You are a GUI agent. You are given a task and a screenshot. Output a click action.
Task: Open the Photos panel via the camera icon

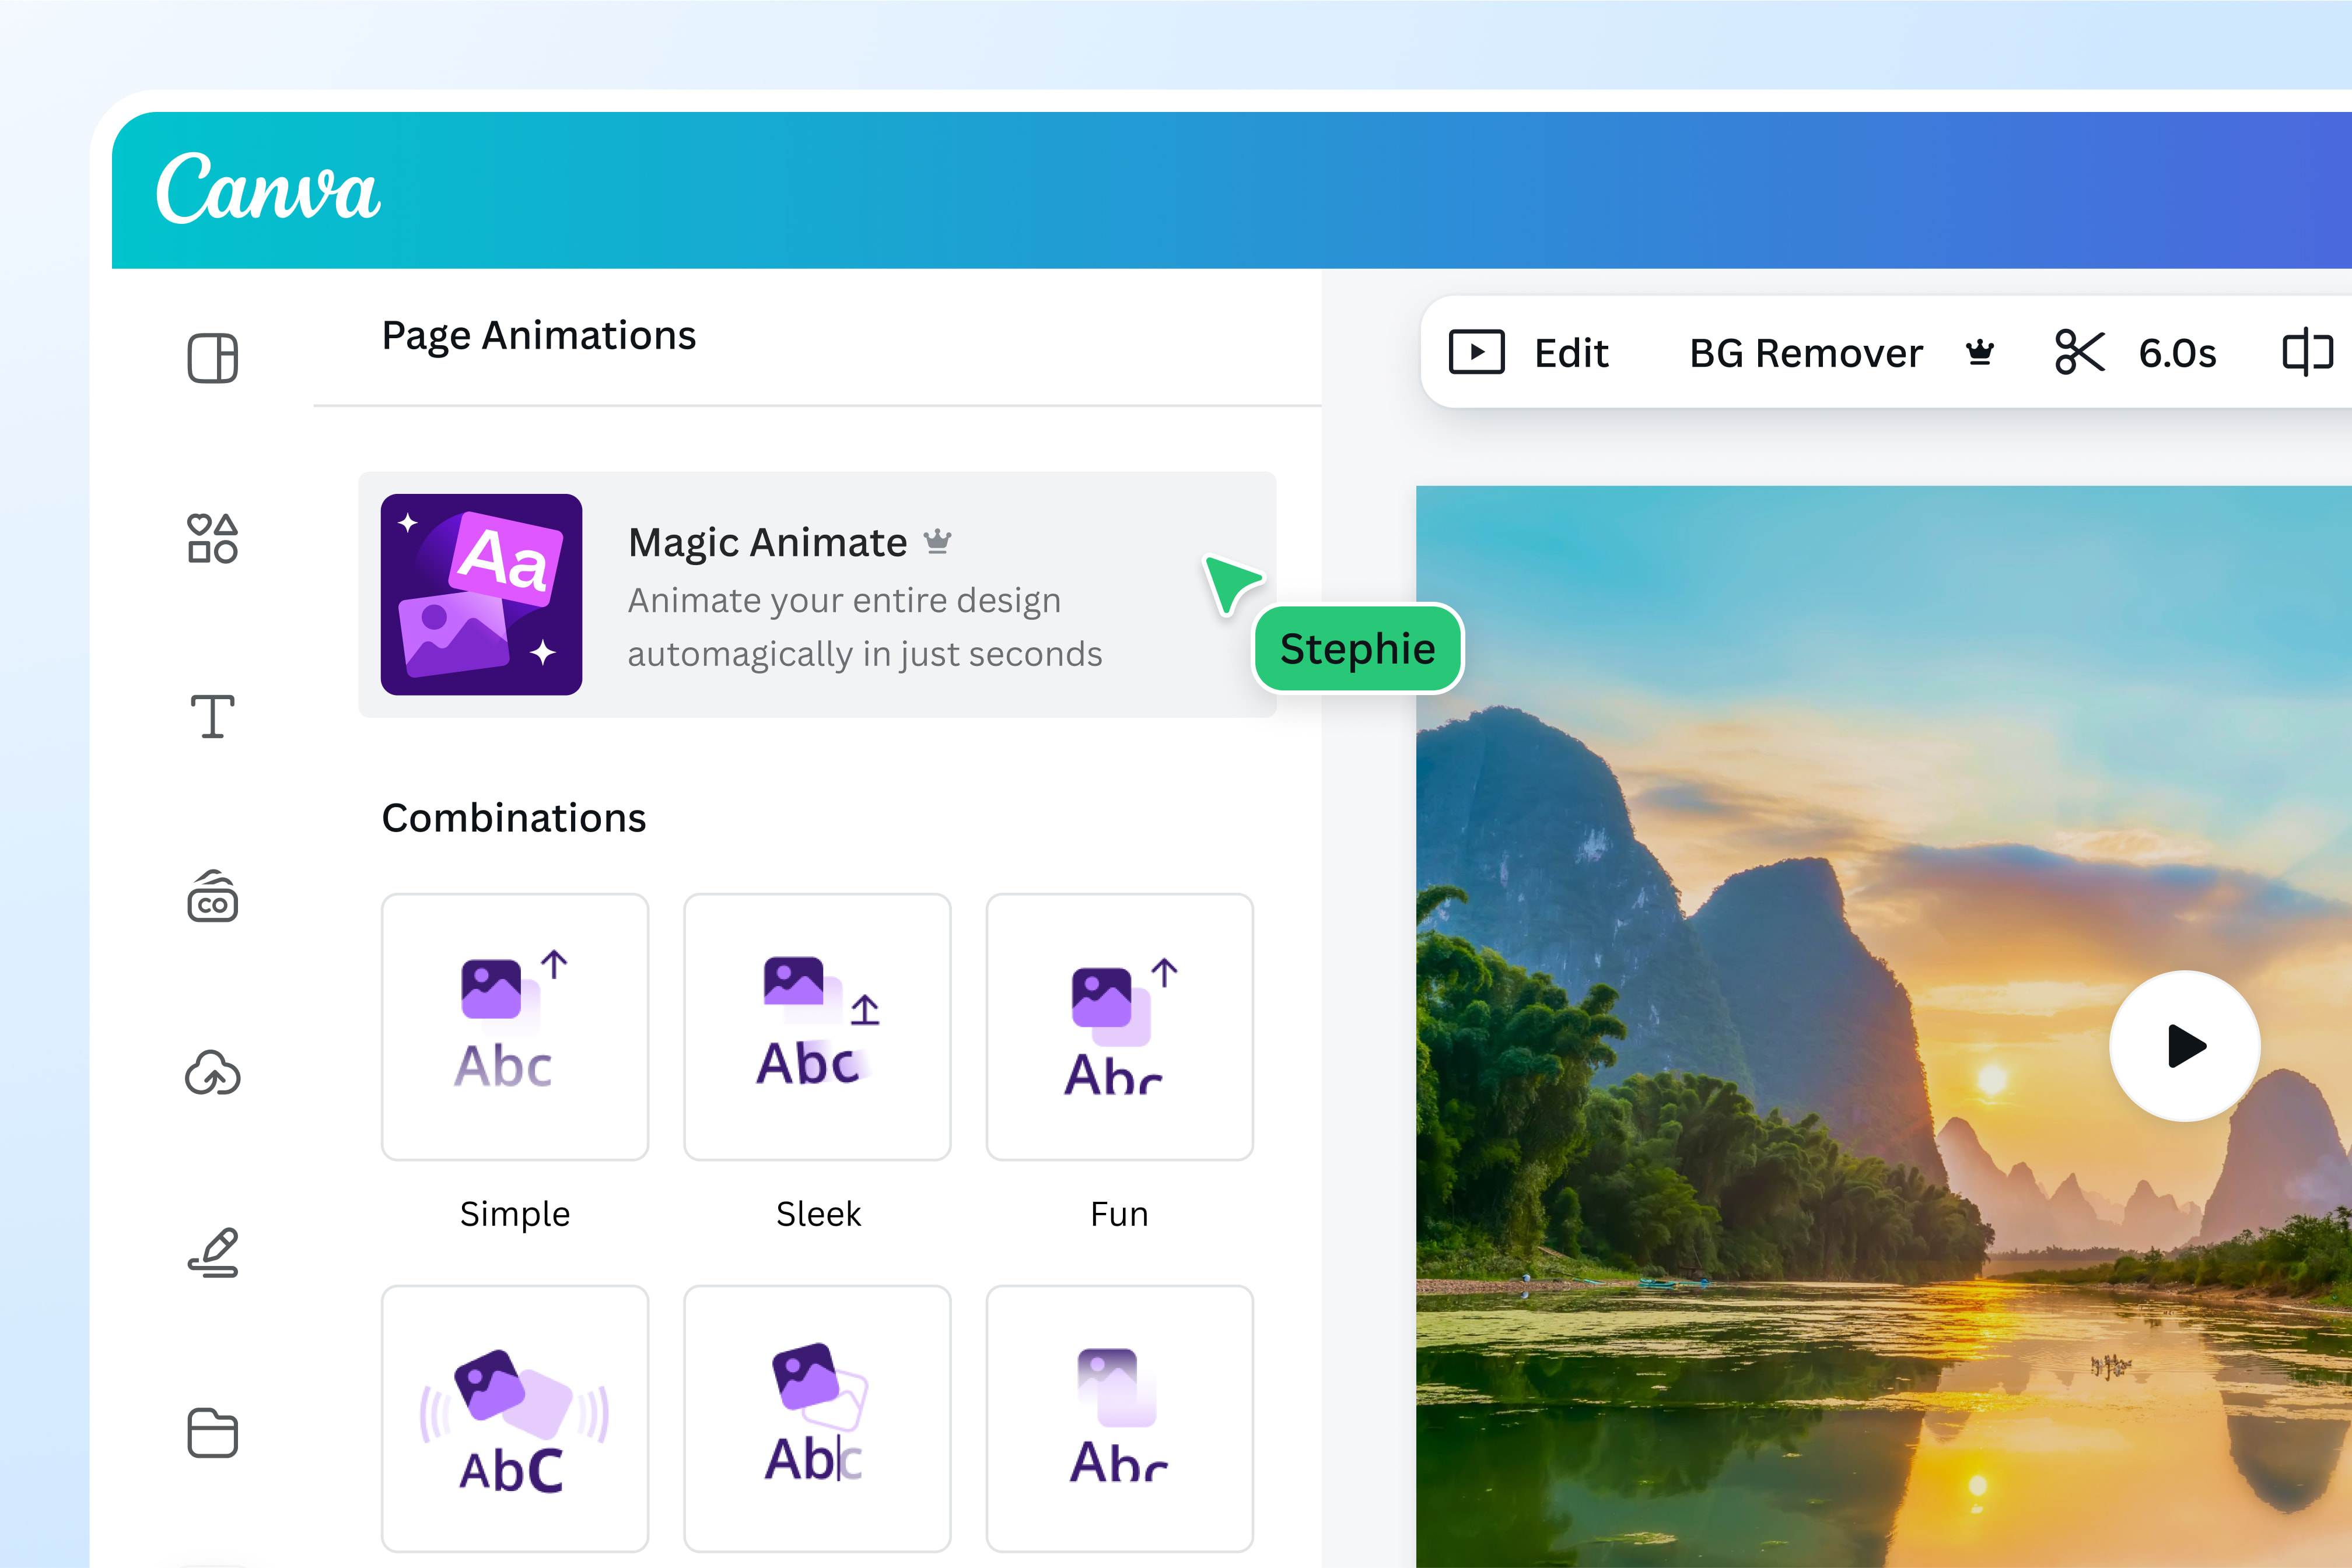pyautogui.click(x=211, y=898)
